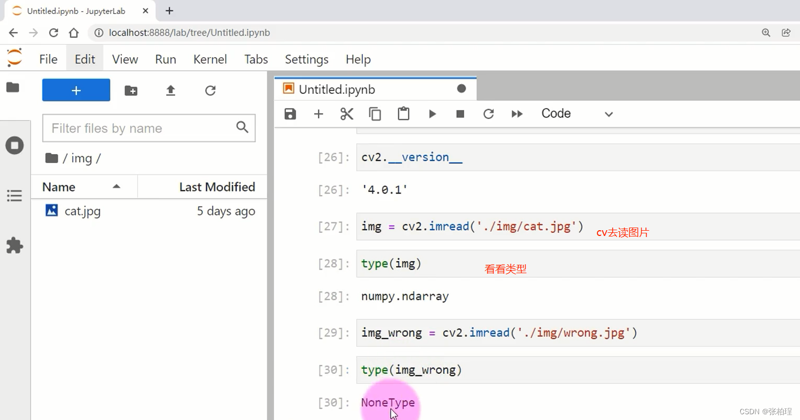Paste cells from the clipboard

[403, 114]
